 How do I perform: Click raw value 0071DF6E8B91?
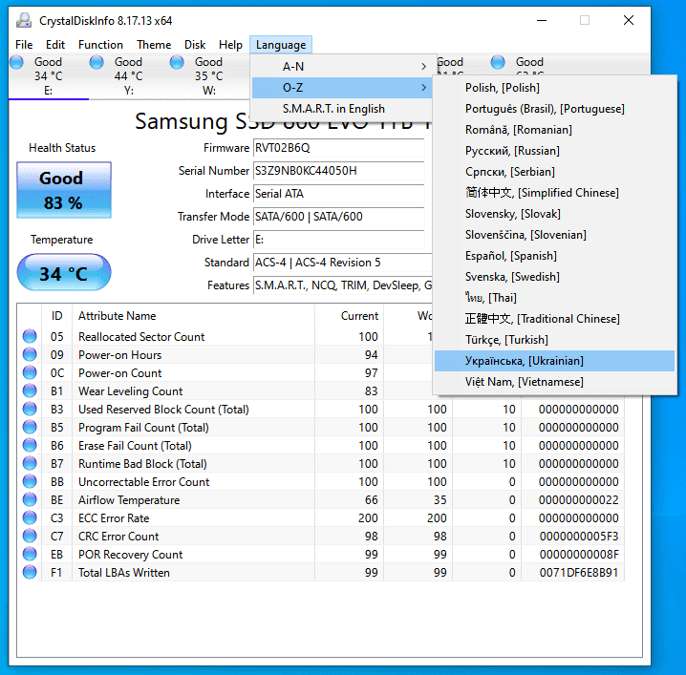coord(578,572)
